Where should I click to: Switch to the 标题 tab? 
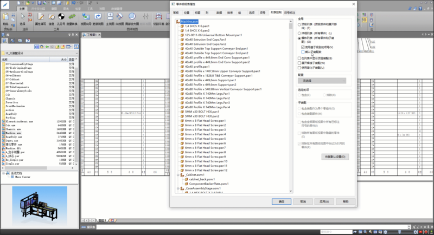click(x=197, y=12)
